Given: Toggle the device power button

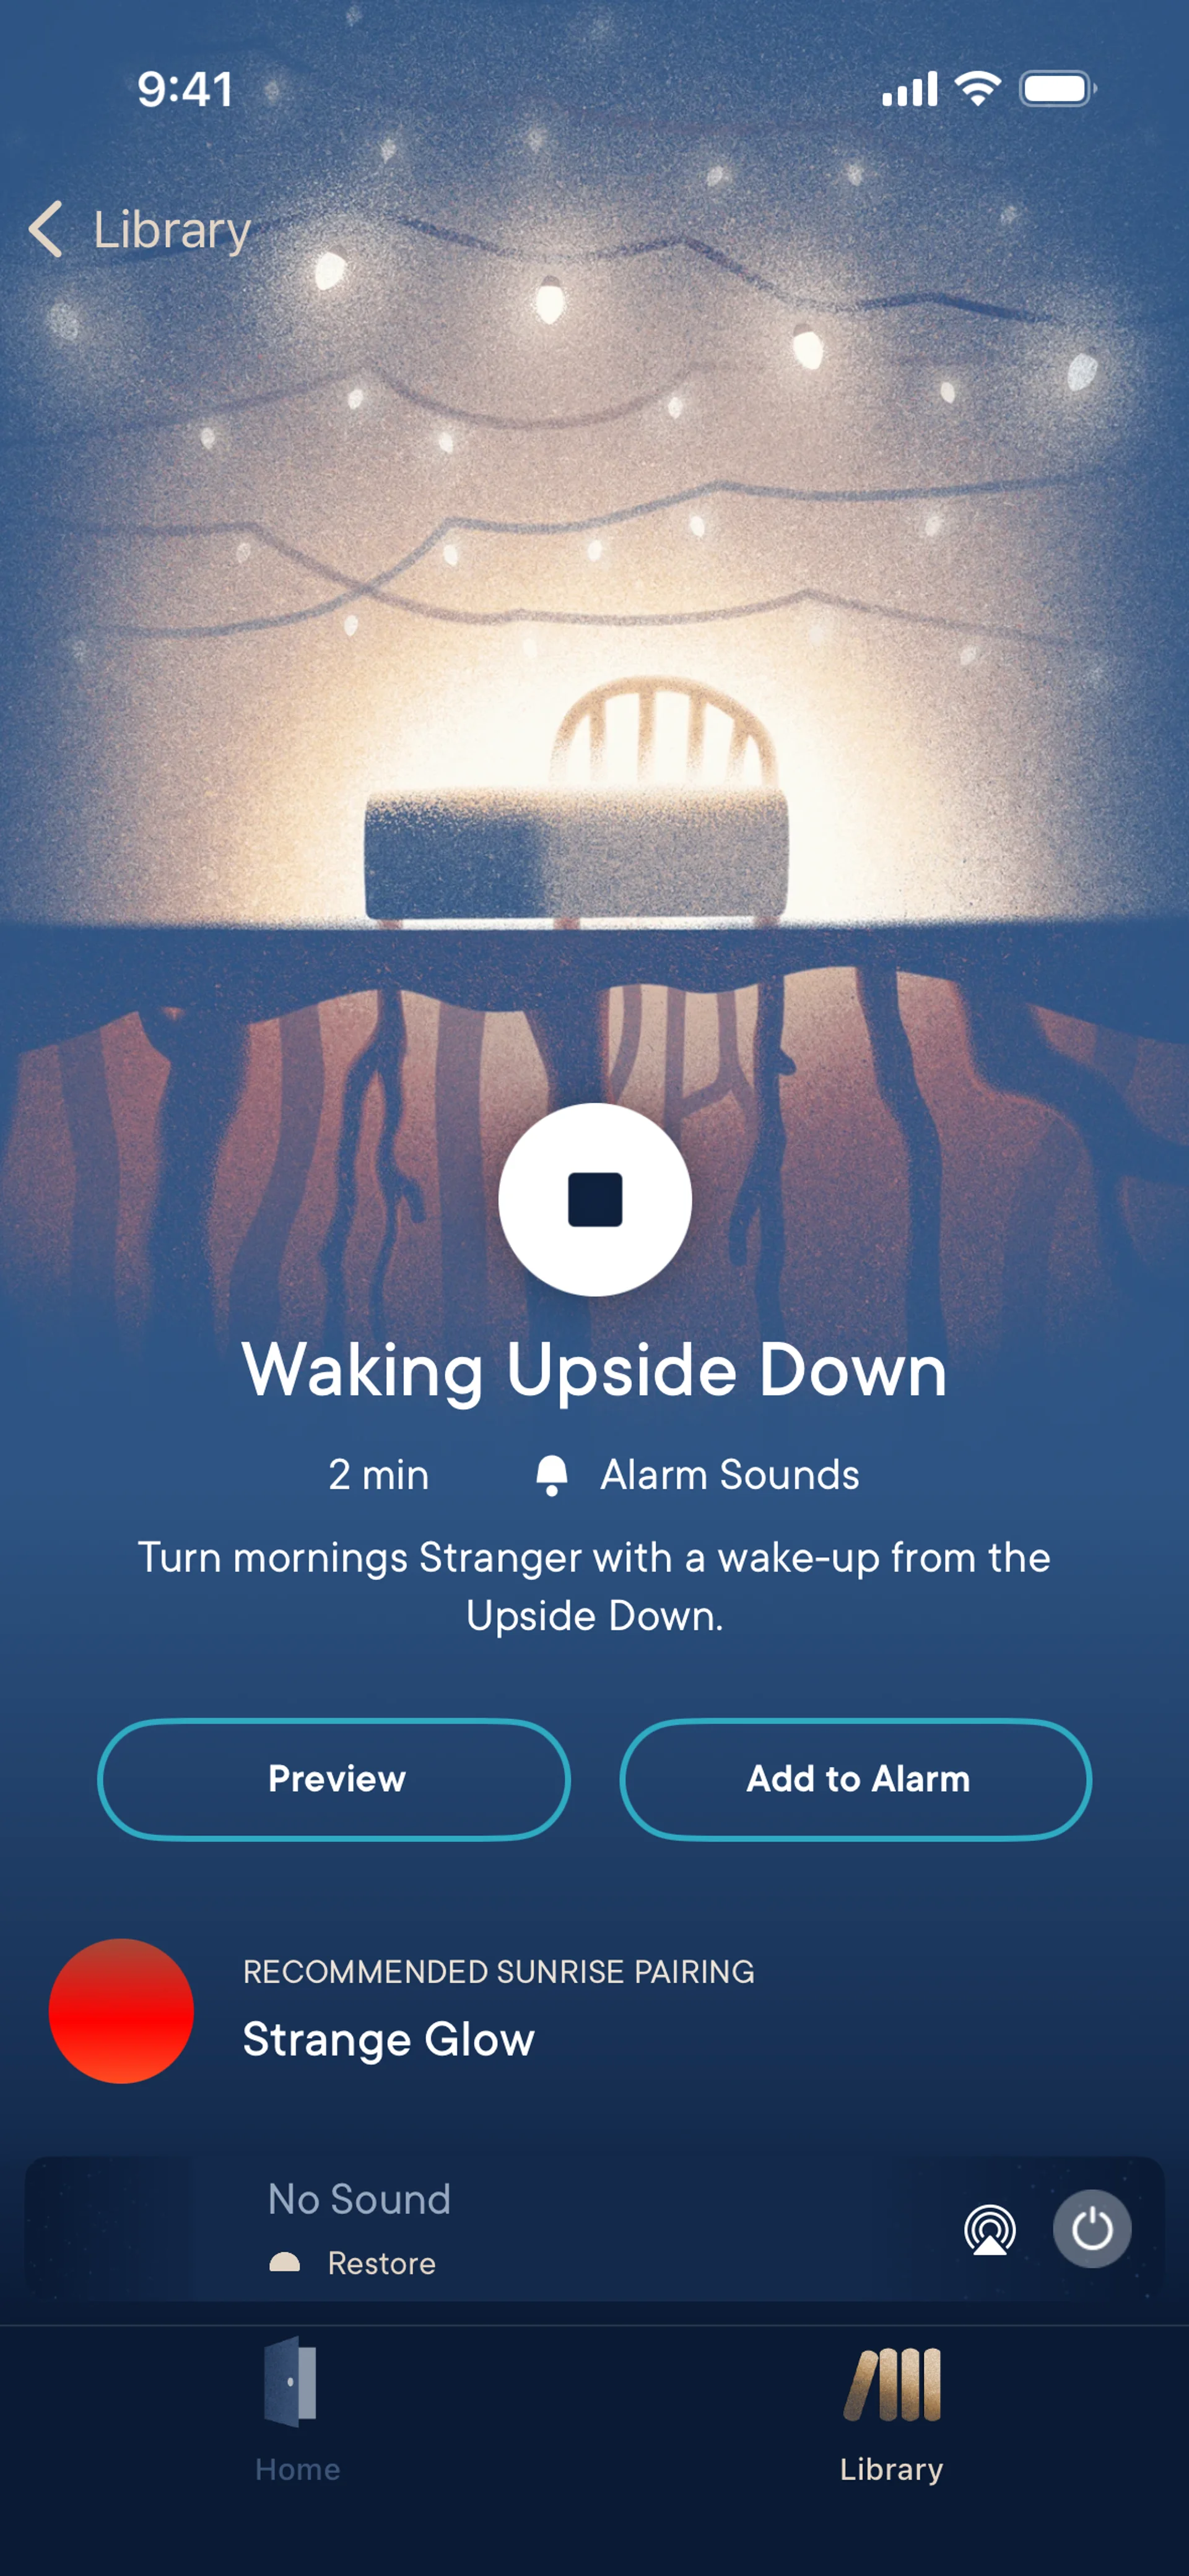Looking at the screenshot, I should 1092,2229.
